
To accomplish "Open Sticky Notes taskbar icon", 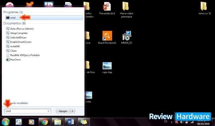I will coord(84,122).
